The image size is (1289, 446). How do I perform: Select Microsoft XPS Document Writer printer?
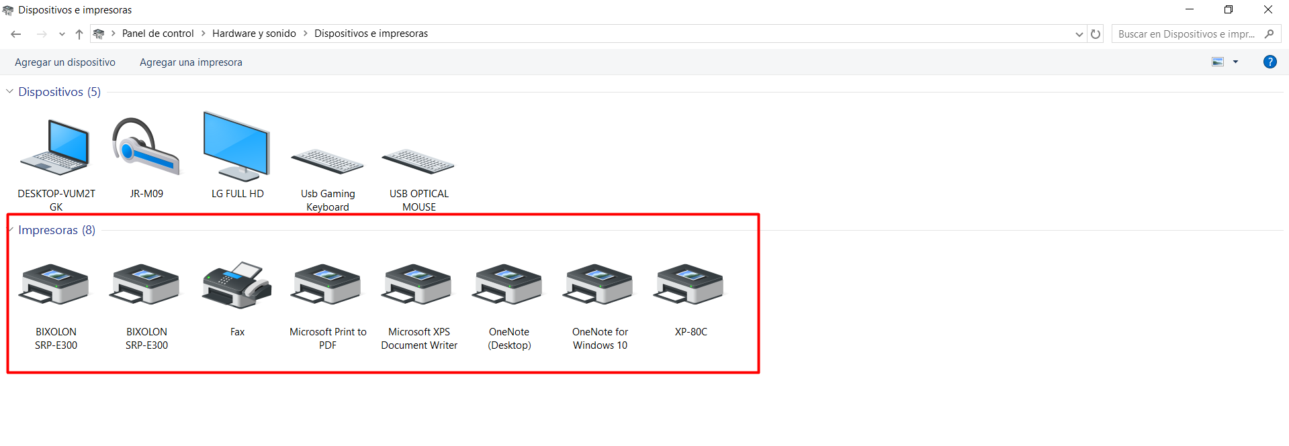418,286
